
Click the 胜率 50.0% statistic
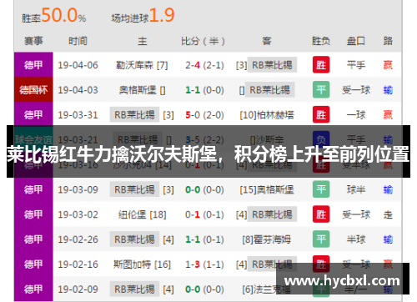[54, 16]
